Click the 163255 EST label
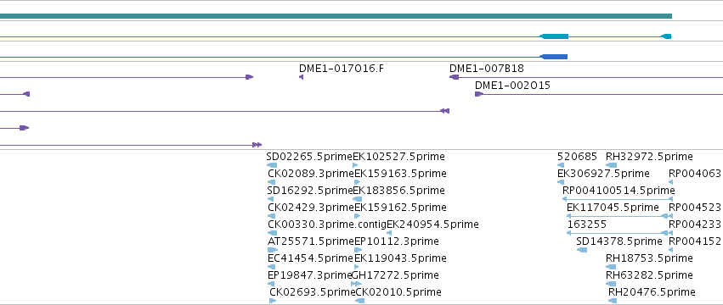 (586, 225)
